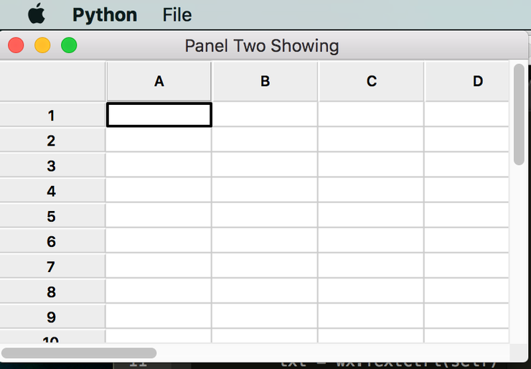Click the horizontal scrollbar thumb

pyautogui.click(x=79, y=353)
